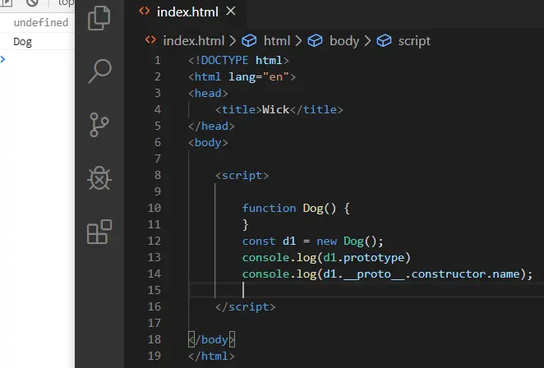Click the console prompt arrow in DevTools
The height and width of the screenshot is (368, 544).
click(x=3, y=59)
